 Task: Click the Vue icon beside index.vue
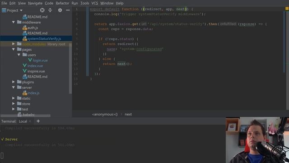pyautogui.click(x=24, y=66)
